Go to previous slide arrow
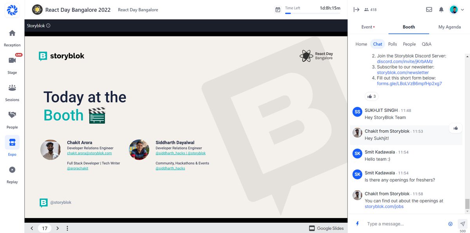Viewport: 470px width, 233px height. pos(32,228)
